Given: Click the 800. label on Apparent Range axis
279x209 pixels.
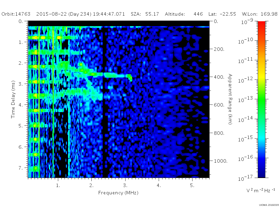Looking at the screenshot, I should [219, 133].
